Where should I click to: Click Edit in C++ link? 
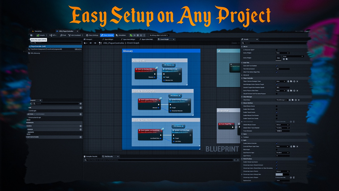(78, 49)
